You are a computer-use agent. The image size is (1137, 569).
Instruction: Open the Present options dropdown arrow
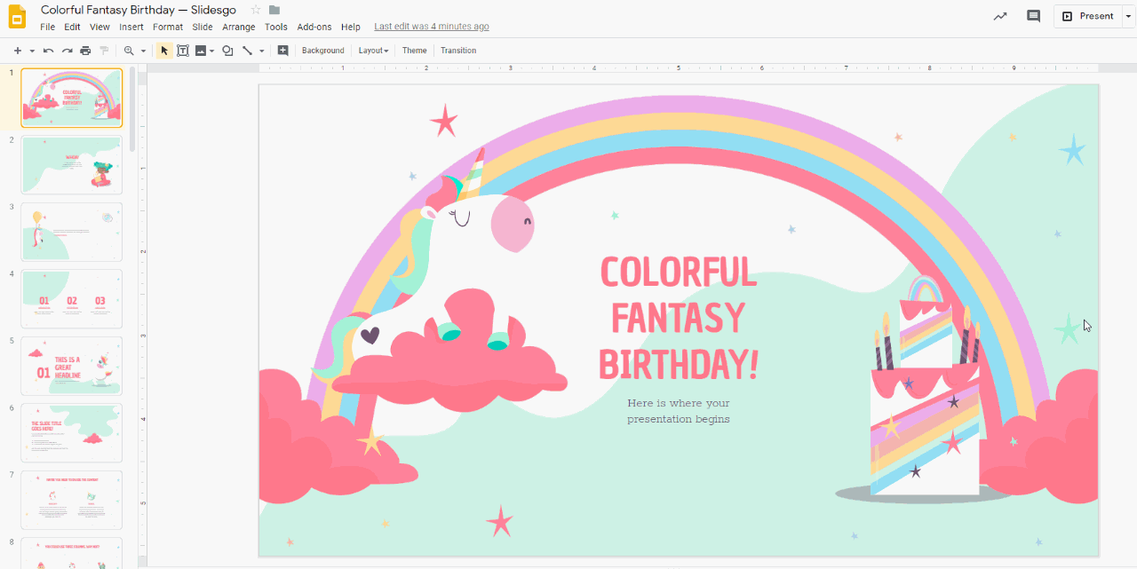tap(1127, 16)
